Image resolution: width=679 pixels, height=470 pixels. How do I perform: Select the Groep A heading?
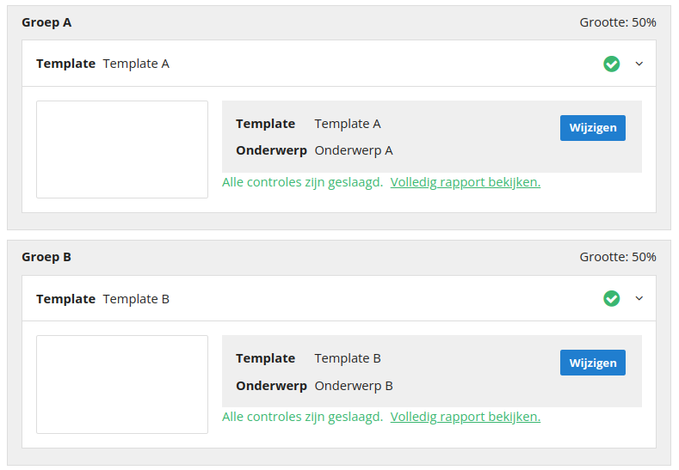46,22
